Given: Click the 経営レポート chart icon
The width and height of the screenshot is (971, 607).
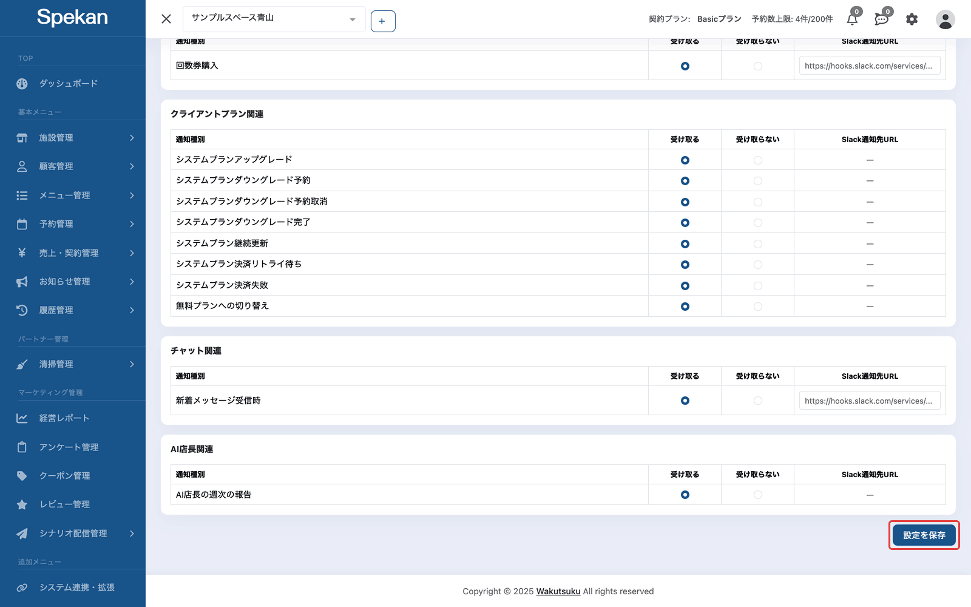Looking at the screenshot, I should [22, 418].
